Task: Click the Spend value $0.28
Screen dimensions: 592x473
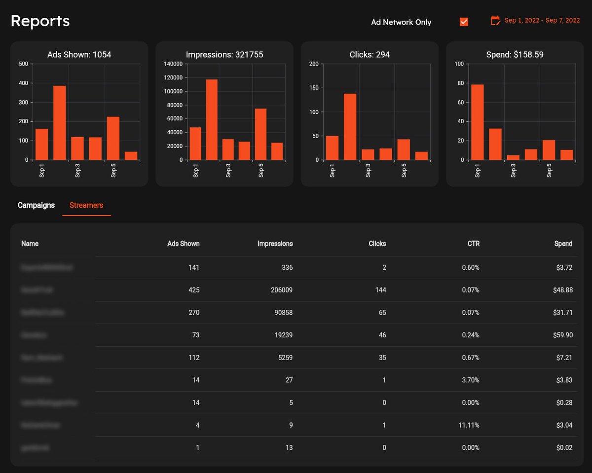Action: tap(564, 403)
